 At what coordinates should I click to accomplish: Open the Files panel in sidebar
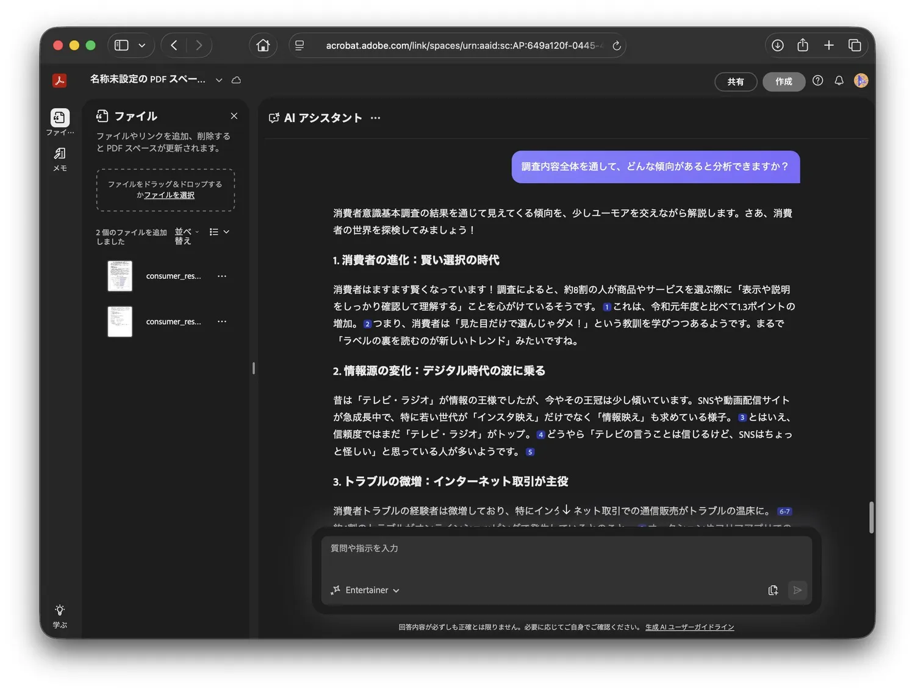click(x=60, y=118)
